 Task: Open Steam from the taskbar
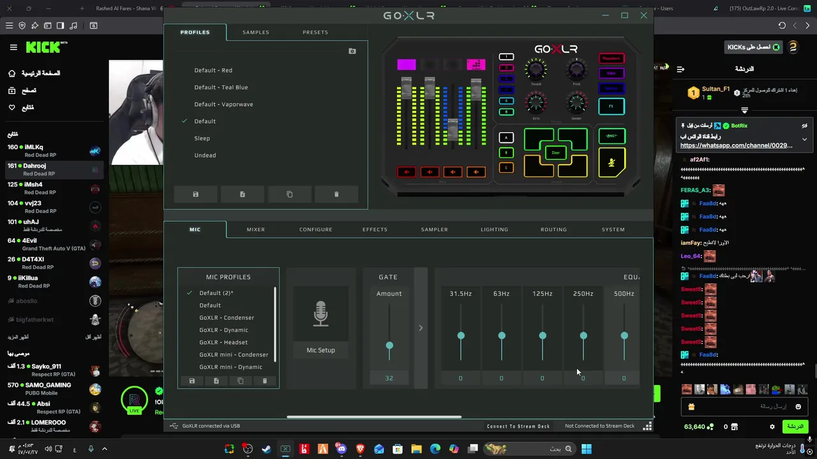click(266, 449)
